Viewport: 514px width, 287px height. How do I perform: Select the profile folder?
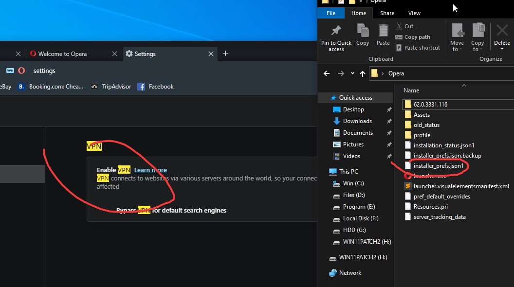click(x=422, y=135)
